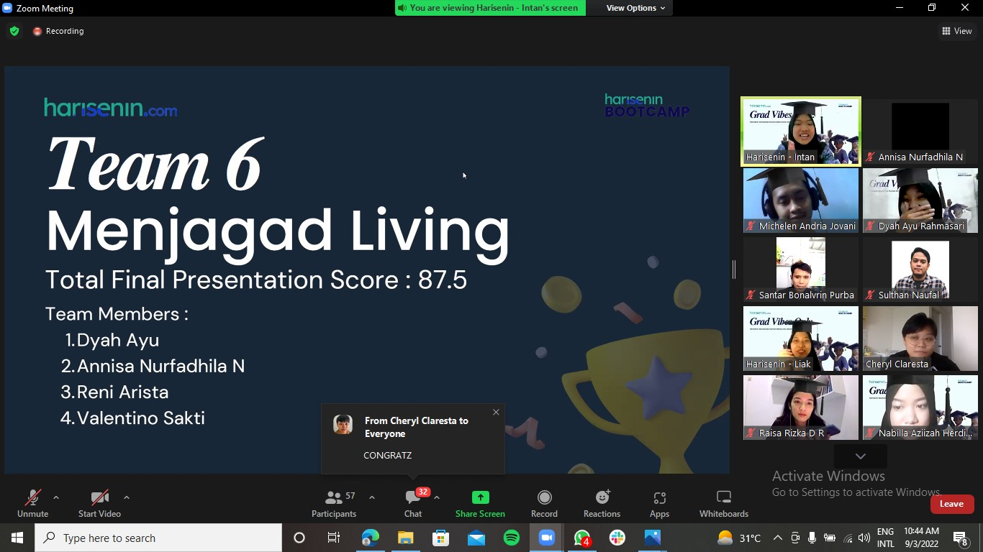Viewport: 983px width, 552px height.
Task: Open Windows notification center
Action: [961, 538]
